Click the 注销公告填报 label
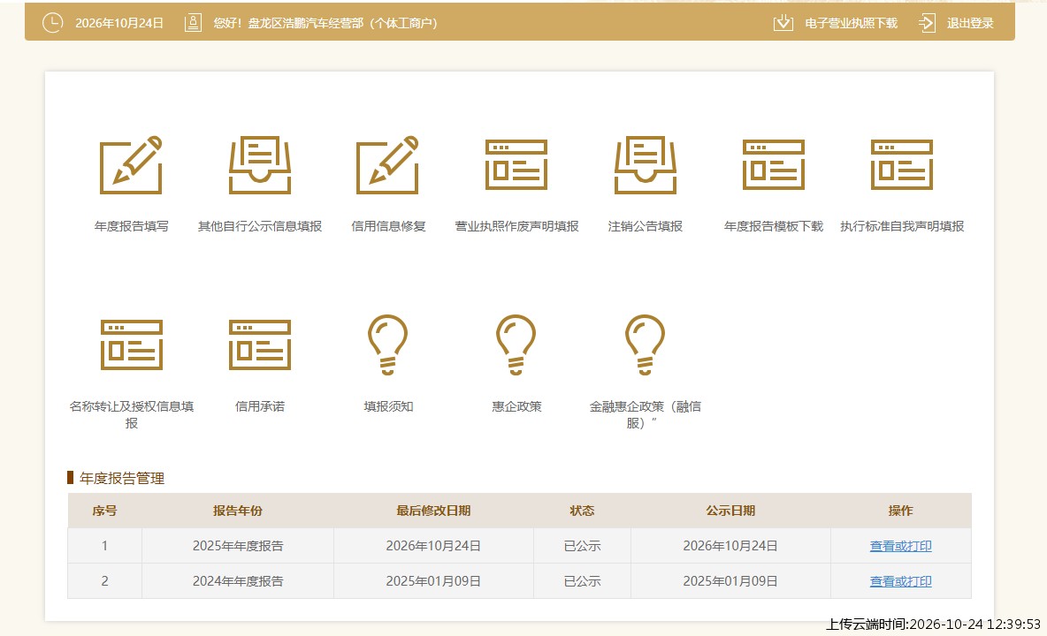 coord(645,227)
